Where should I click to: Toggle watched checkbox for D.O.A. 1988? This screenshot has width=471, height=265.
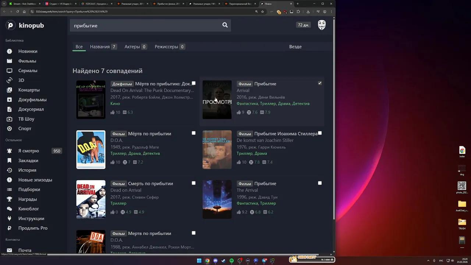click(194, 233)
